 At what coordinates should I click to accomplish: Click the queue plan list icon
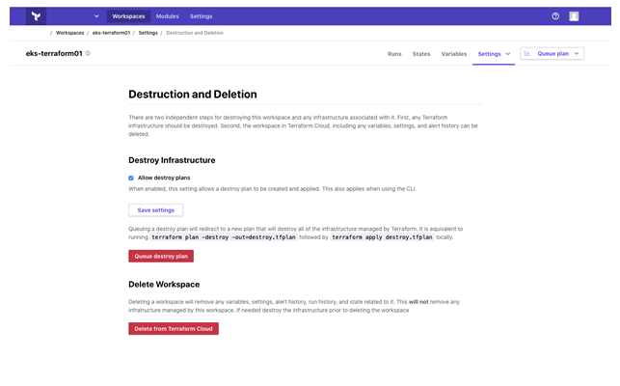pyautogui.click(x=527, y=54)
